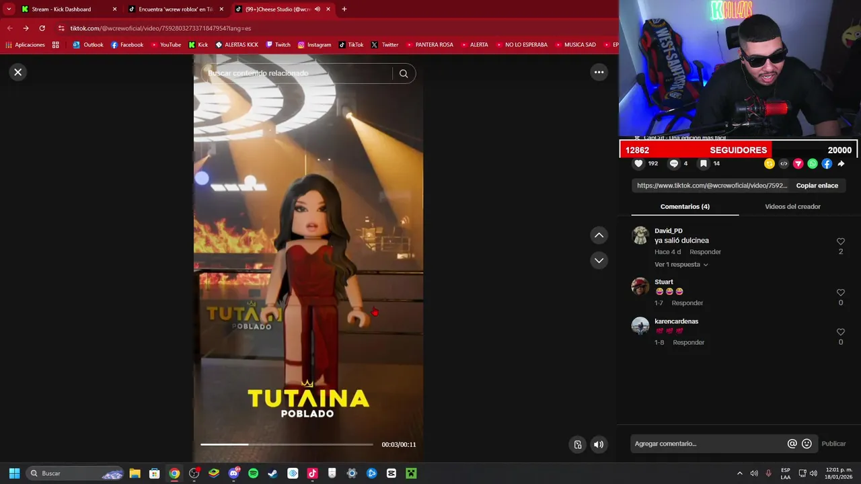861x484 pixels.
Task: Open Discord from the taskbar
Action: [x=233, y=473]
